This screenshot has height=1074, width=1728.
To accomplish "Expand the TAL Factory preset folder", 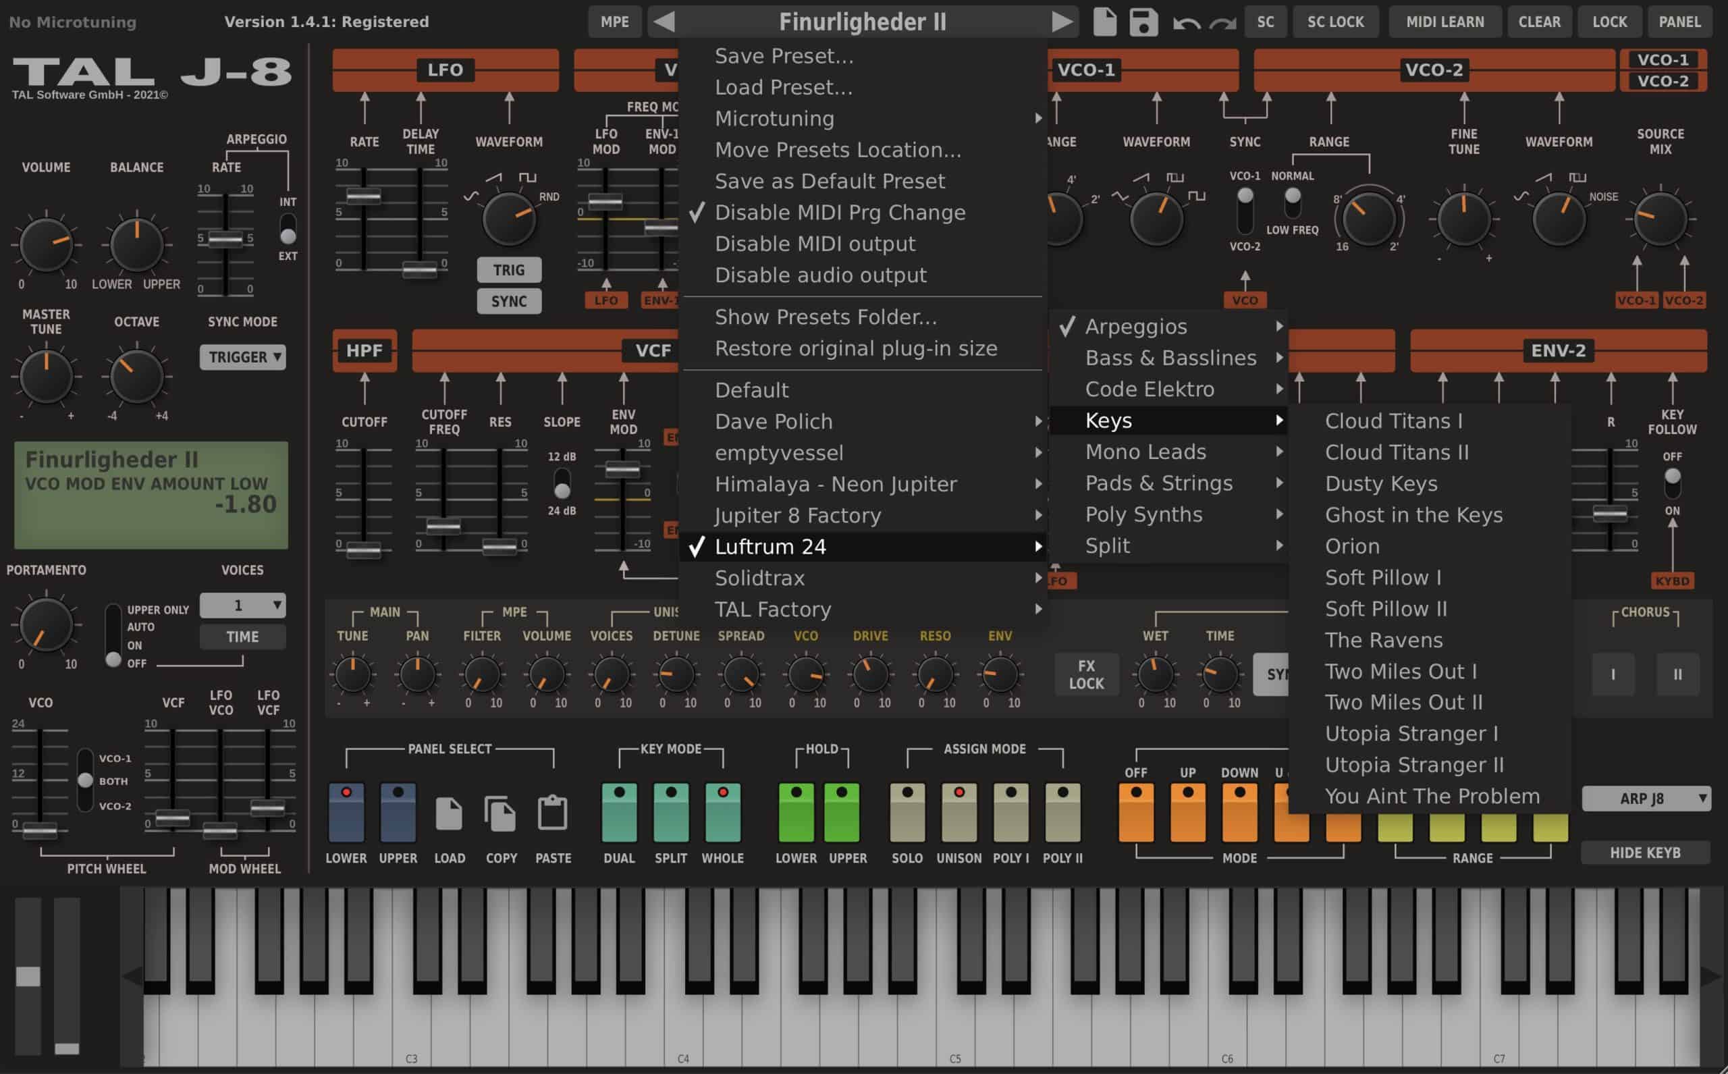I will tap(862, 610).
